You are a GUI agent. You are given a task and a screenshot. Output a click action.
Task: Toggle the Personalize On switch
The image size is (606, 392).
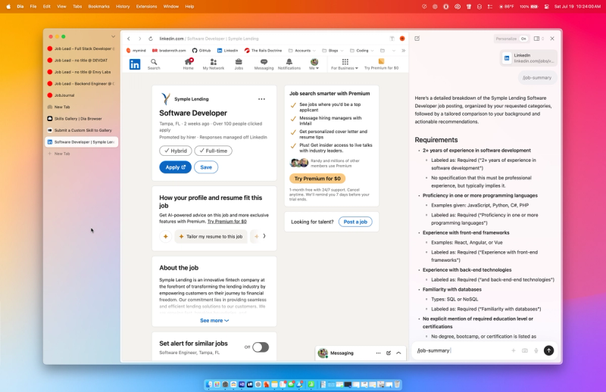(523, 39)
